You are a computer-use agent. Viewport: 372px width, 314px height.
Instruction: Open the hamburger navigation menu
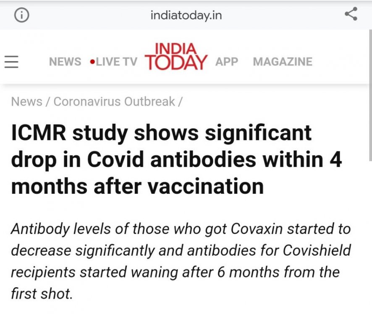pyautogui.click(x=12, y=62)
